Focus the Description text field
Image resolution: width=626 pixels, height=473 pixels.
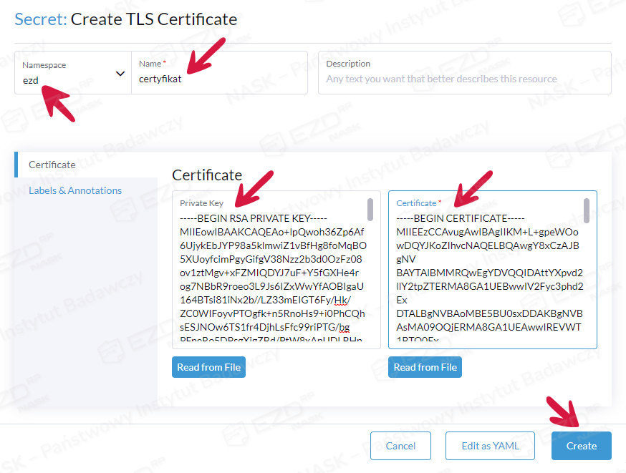click(464, 79)
